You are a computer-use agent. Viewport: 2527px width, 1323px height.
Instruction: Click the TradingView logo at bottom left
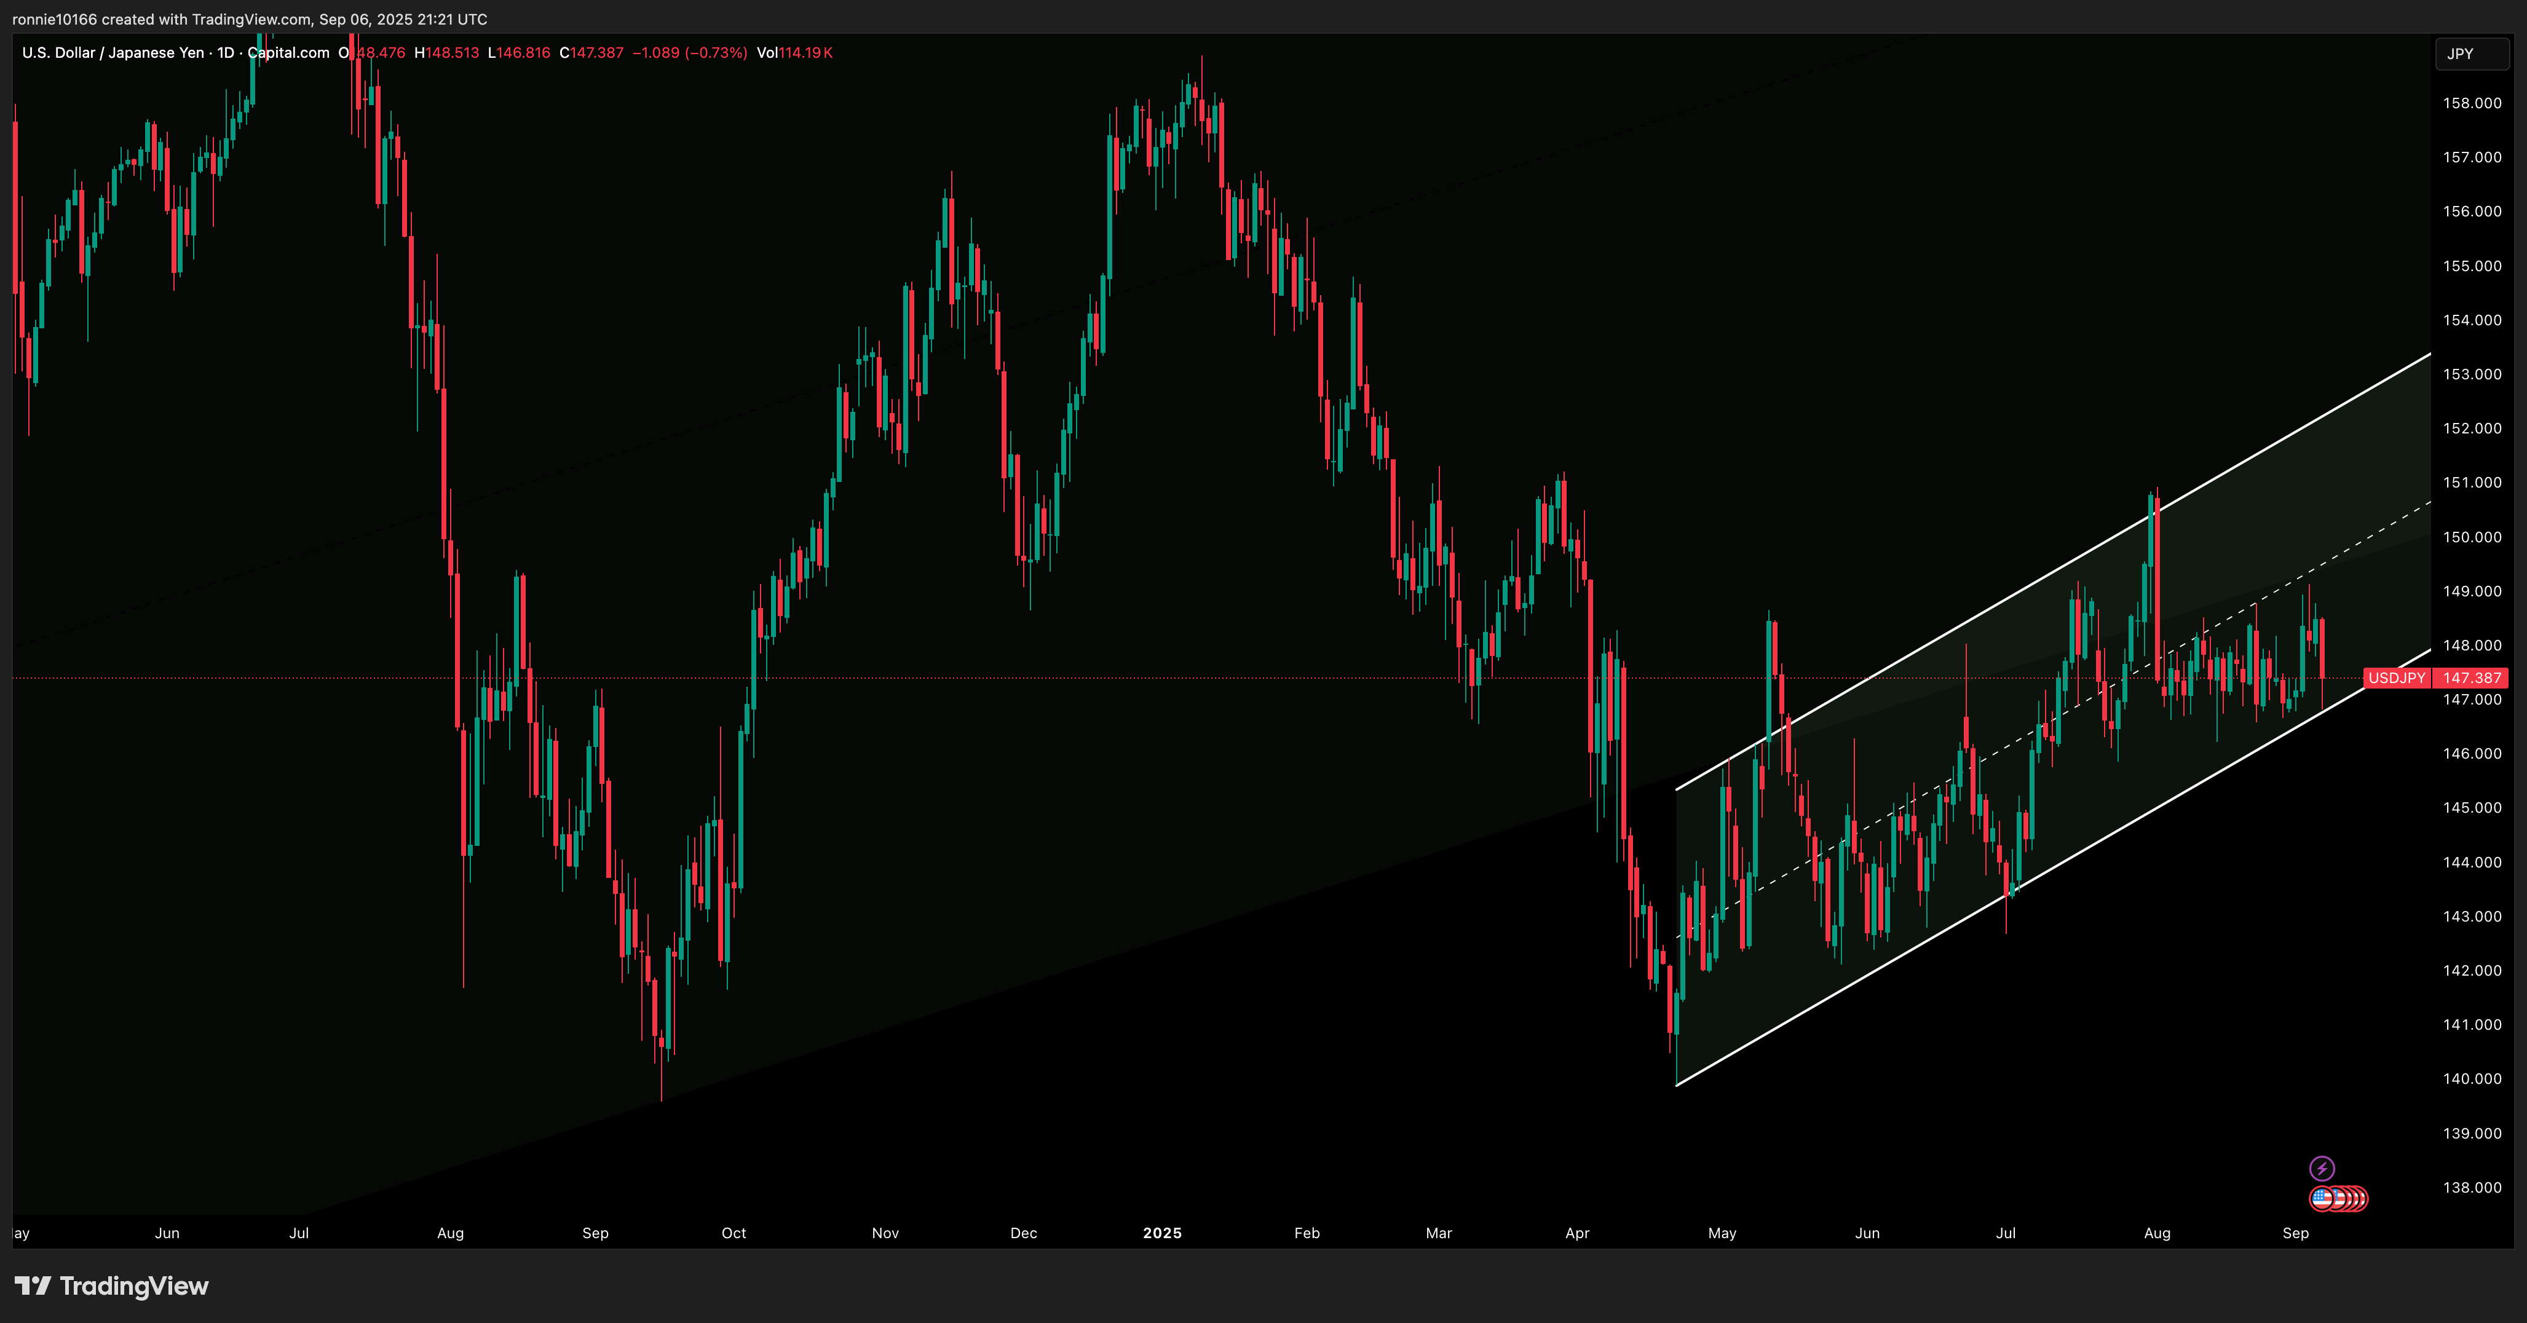pos(33,1285)
